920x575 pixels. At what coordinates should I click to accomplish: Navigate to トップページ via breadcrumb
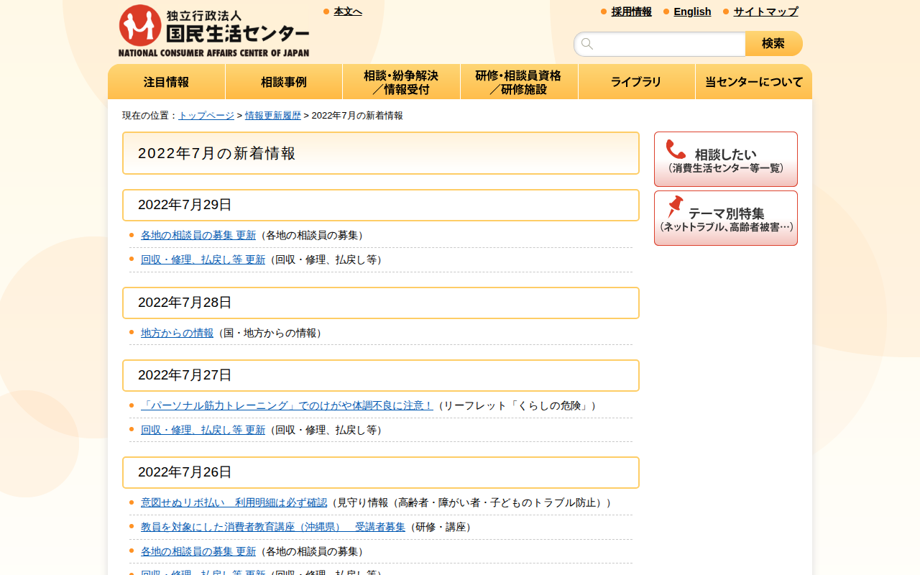pos(205,114)
